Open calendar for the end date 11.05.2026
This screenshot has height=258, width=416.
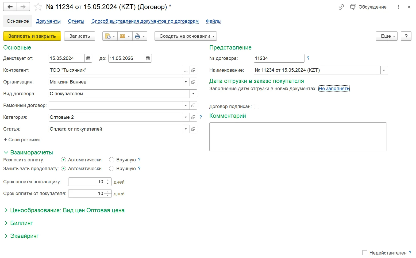(x=148, y=58)
